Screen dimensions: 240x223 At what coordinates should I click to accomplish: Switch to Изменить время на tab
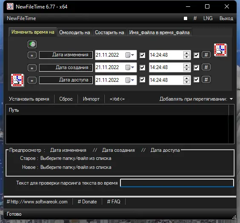coord(33,32)
